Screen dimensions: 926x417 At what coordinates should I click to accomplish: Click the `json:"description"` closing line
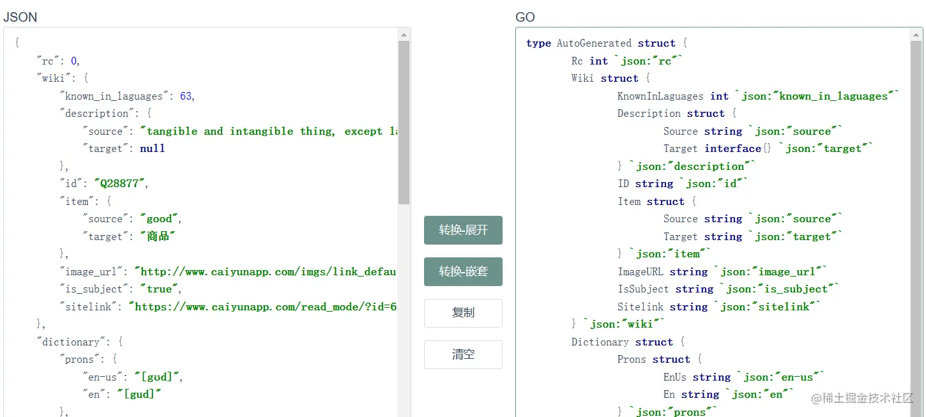(x=687, y=167)
